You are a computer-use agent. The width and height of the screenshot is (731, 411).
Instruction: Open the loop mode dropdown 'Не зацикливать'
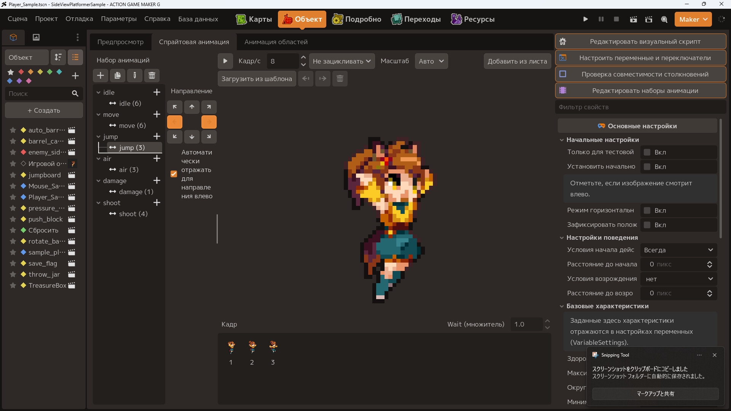[x=342, y=61]
